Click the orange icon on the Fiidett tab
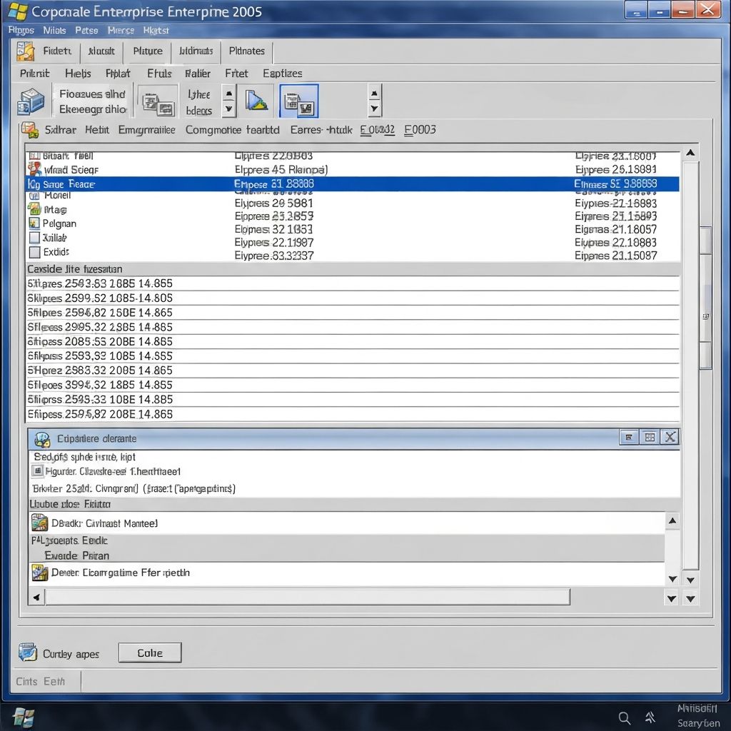The image size is (731, 731). click(26, 51)
